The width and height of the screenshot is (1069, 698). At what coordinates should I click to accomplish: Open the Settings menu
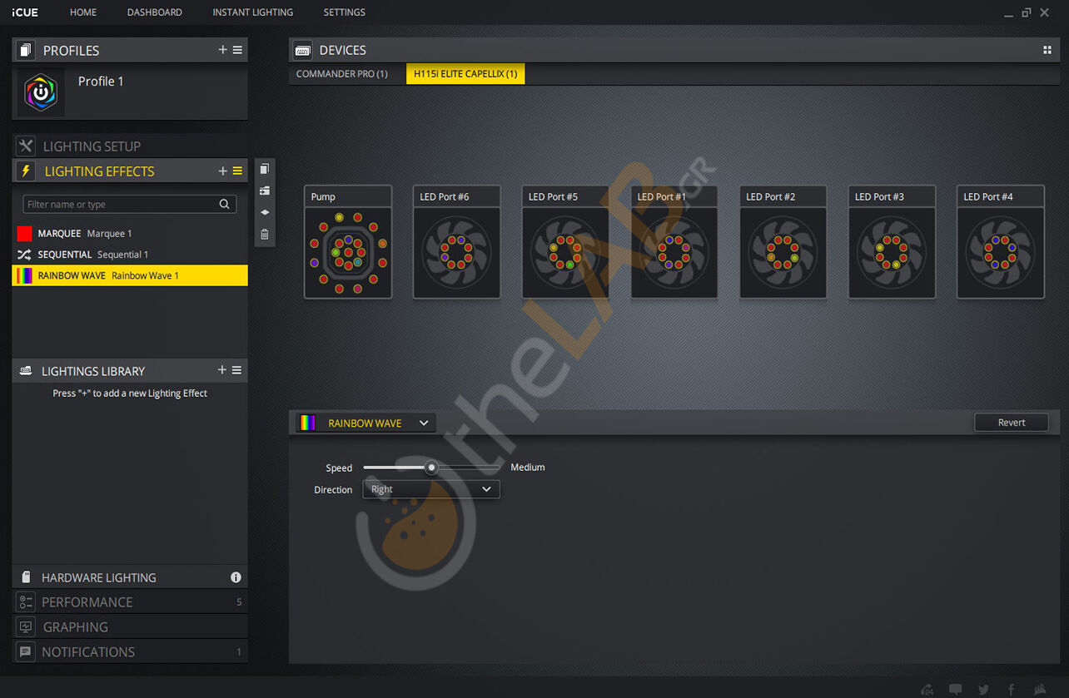pos(345,12)
